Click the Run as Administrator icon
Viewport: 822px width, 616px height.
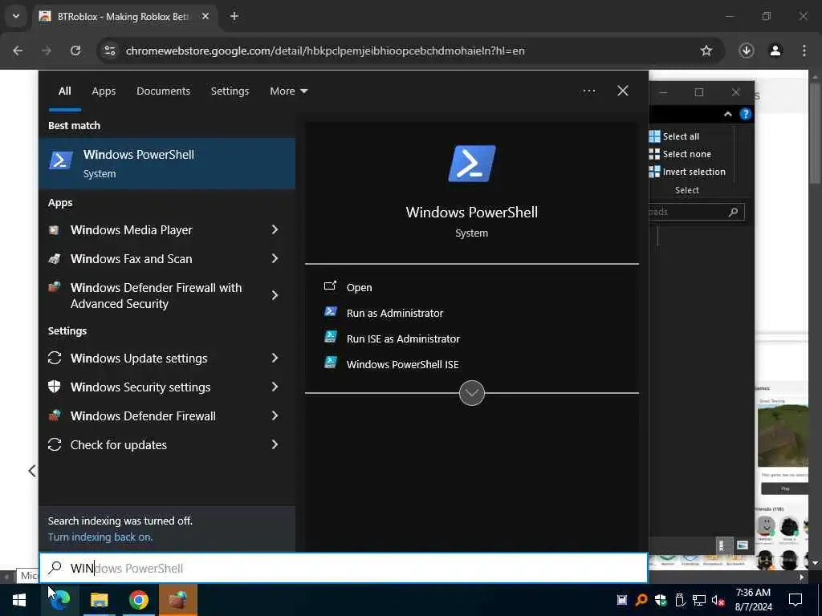pos(330,312)
